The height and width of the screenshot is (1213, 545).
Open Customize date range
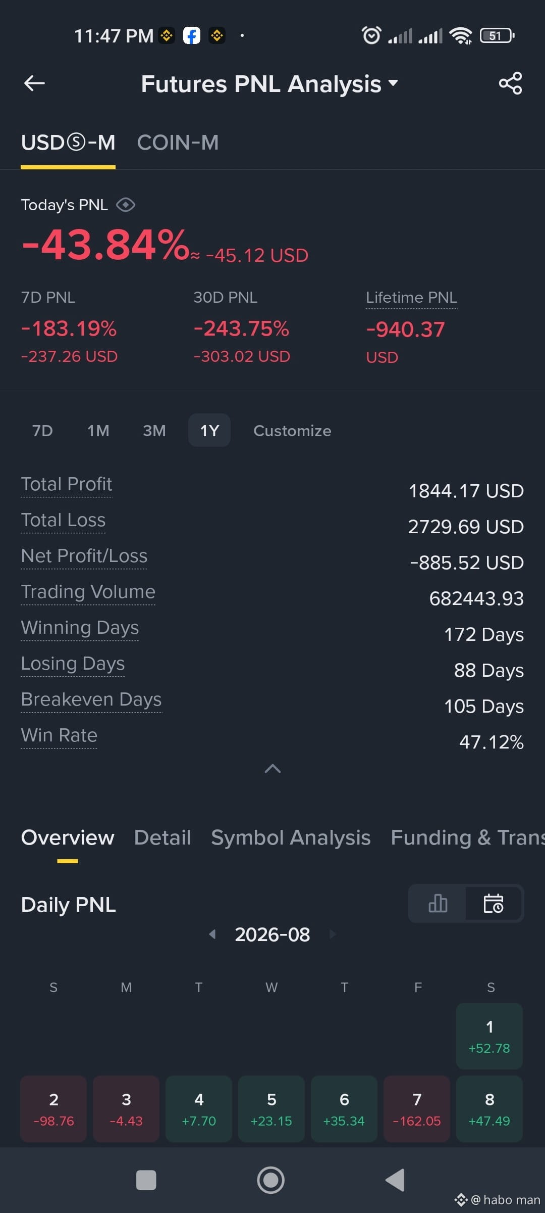[292, 431]
